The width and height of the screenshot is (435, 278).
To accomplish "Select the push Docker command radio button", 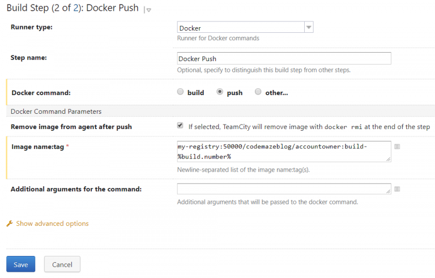I will pos(220,92).
